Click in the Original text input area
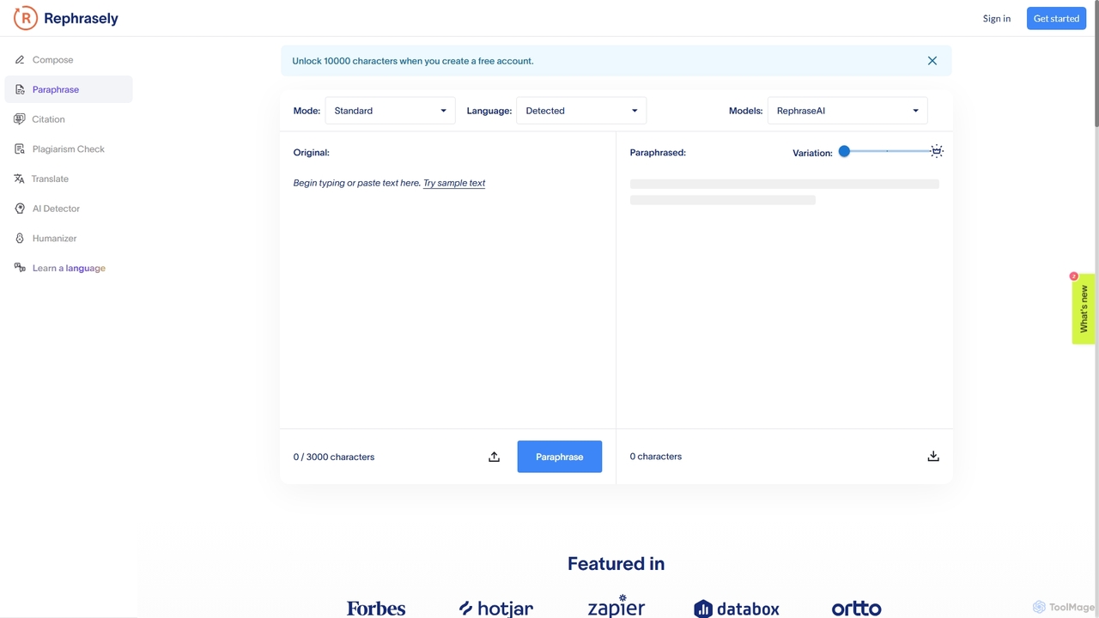Viewport: 1099px width, 618px height. point(448,296)
